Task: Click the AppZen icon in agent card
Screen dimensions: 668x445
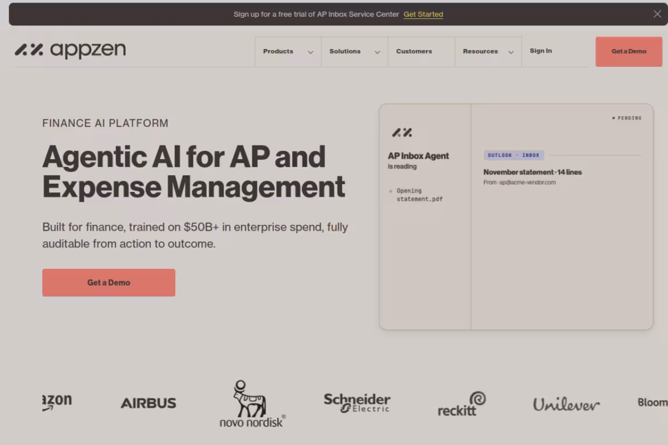Action: tap(402, 132)
